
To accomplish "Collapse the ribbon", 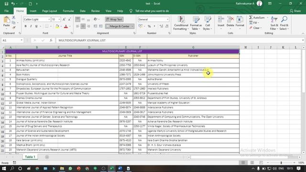I will [x=303, y=33].
